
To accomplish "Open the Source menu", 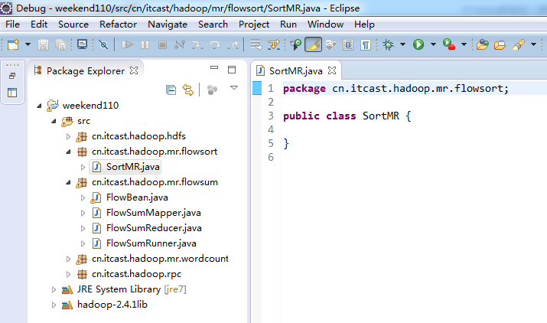I will pos(73,24).
